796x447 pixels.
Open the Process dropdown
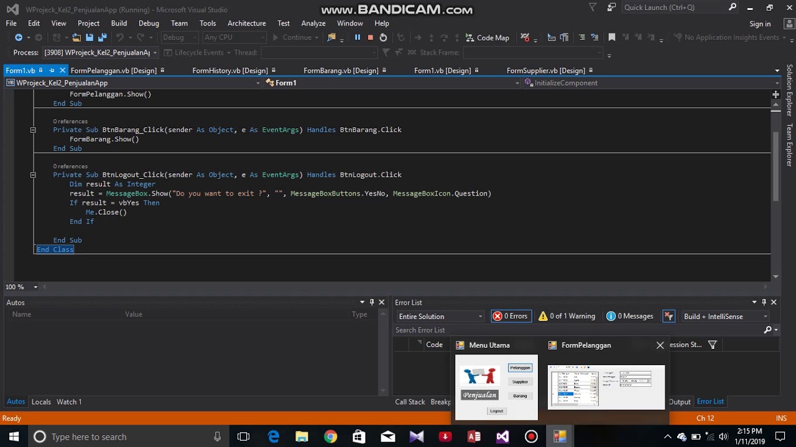(101, 53)
